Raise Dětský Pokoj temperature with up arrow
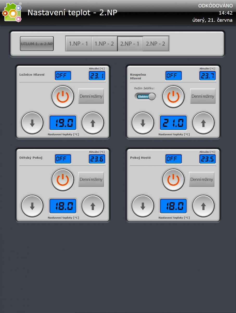Viewport: 236px width, 313px height. coord(93,206)
